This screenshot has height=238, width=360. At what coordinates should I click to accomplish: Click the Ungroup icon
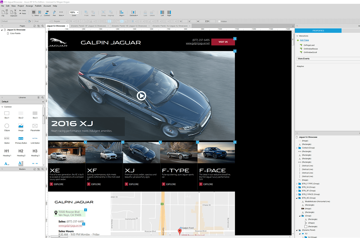point(111,13)
